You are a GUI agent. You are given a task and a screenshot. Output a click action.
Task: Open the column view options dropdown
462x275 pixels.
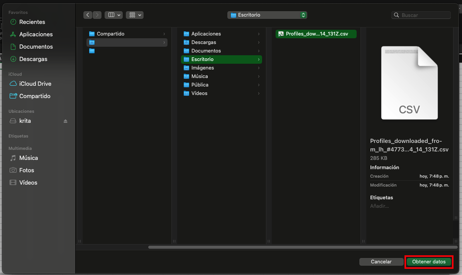point(113,15)
